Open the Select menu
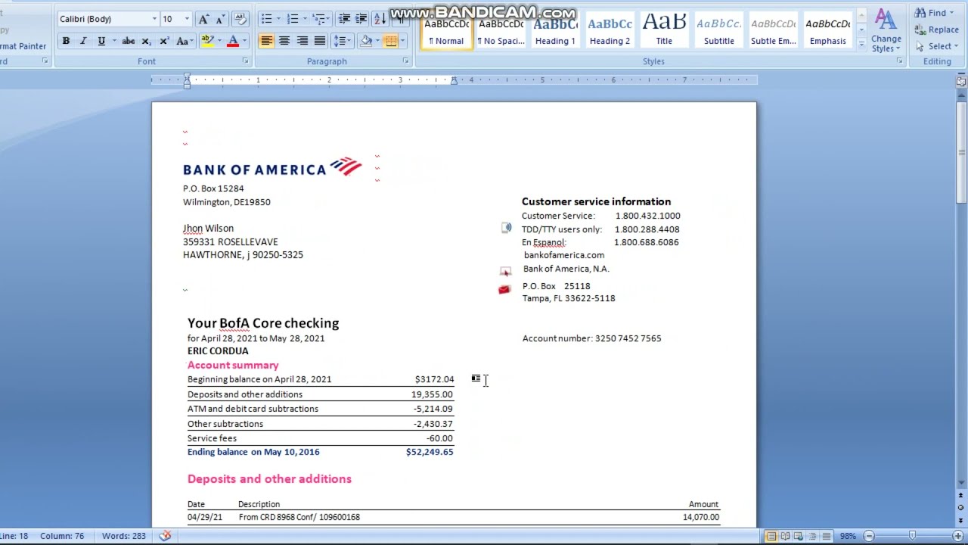Viewport: 968px width, 545px height. click(936, 46)
